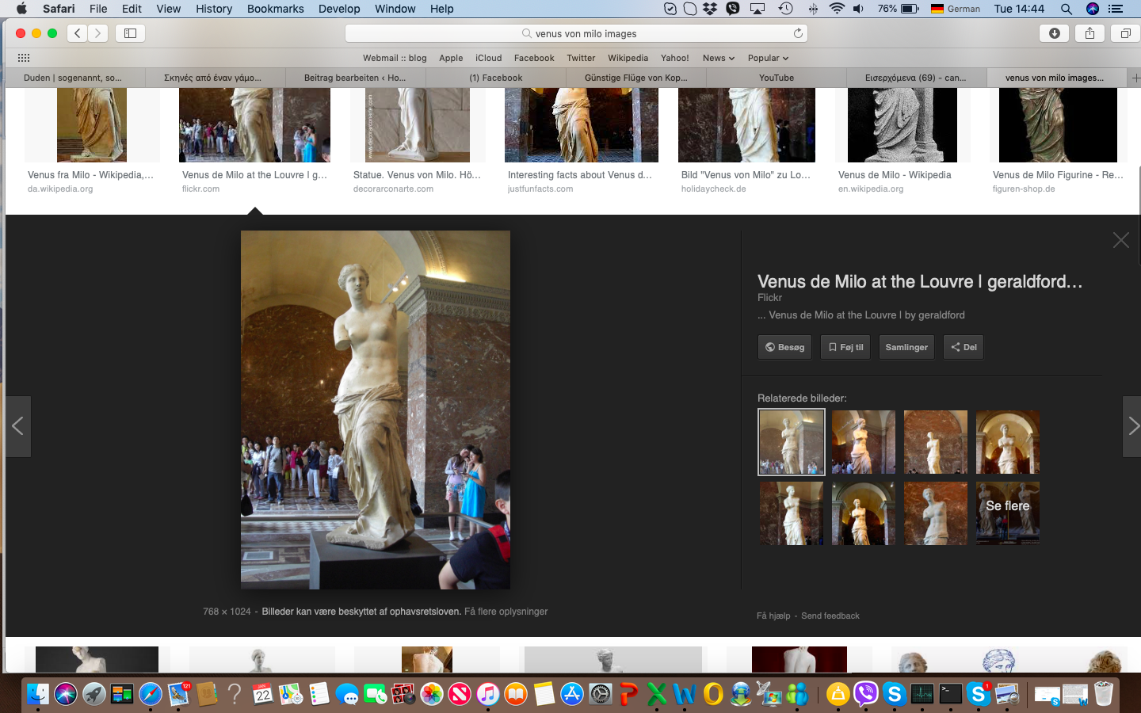The width and height of the screenshot is (1141, 713).
Task: Show the previous image with the left arrow
Action: tap(17, 426)
